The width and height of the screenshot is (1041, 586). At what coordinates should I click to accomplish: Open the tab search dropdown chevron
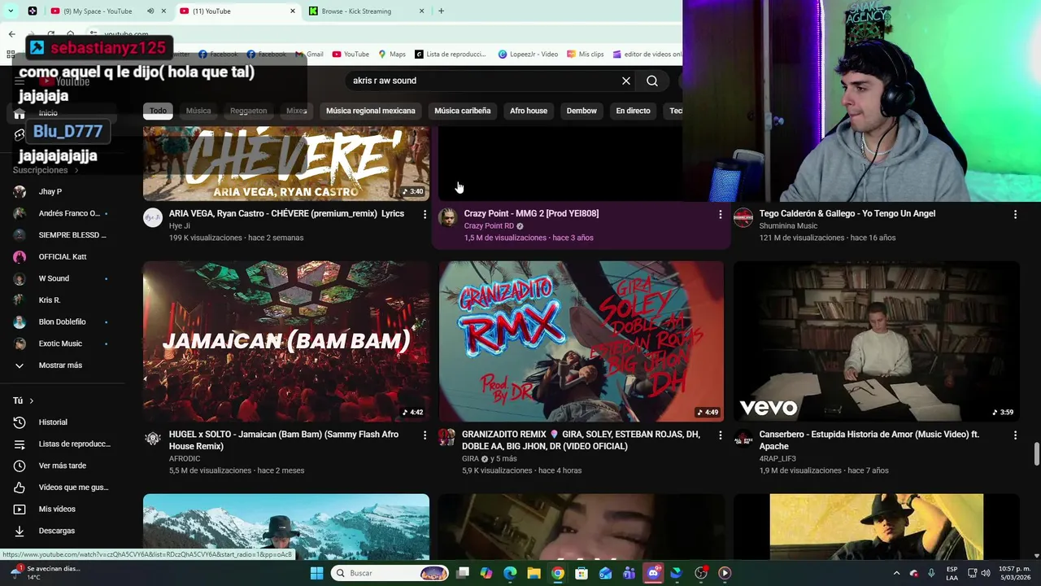[11, 11]
